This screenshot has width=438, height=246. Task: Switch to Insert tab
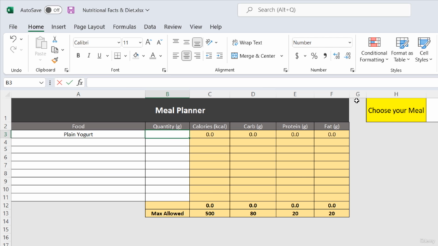click(x=58, y=27)
